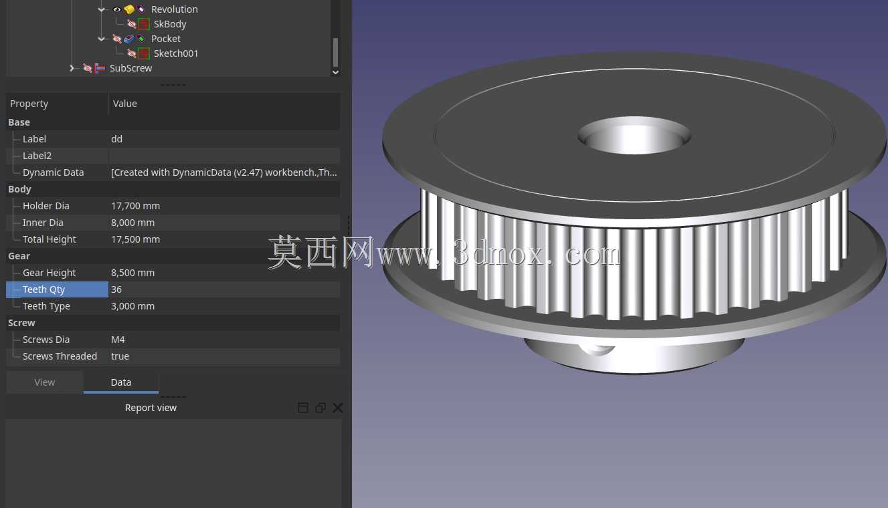This screenshot has width=888, height=508.
Task: Collapse the Revolution tree node
Action: click(102, 9)
